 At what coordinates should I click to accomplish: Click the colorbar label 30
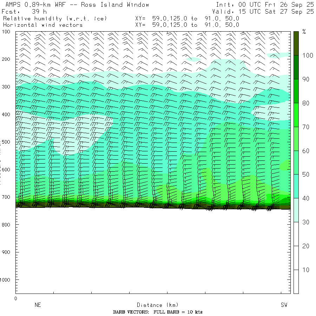(306, 222)
